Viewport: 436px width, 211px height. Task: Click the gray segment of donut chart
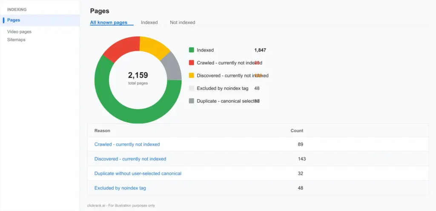[172, 66]
